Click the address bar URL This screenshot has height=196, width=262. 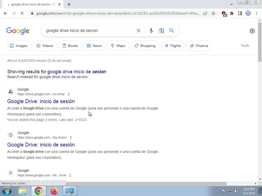[x=118, y=13]
